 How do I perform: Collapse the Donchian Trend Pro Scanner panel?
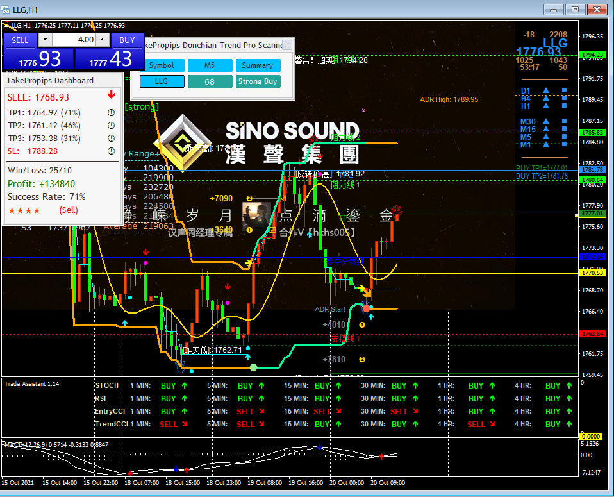287,46
